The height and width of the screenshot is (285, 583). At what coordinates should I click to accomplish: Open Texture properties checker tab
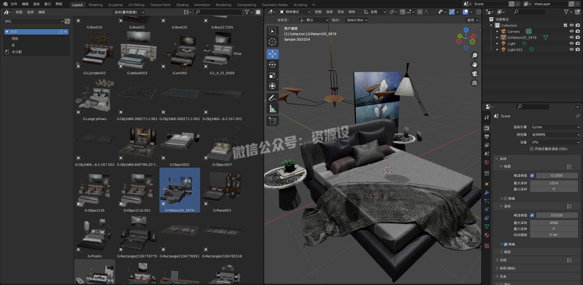pyautogui.click(x=487, y=246)
